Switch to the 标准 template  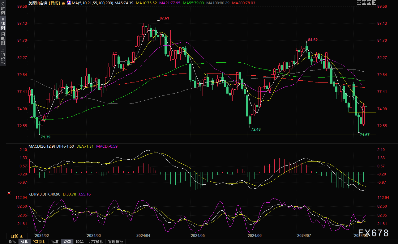[55, 242]
